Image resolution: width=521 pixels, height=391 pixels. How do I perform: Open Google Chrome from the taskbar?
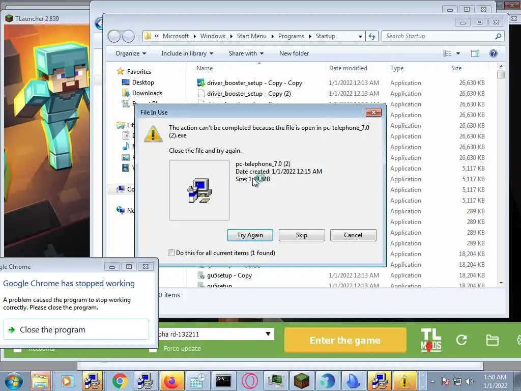pyautogui.click(x=120, y=381)
